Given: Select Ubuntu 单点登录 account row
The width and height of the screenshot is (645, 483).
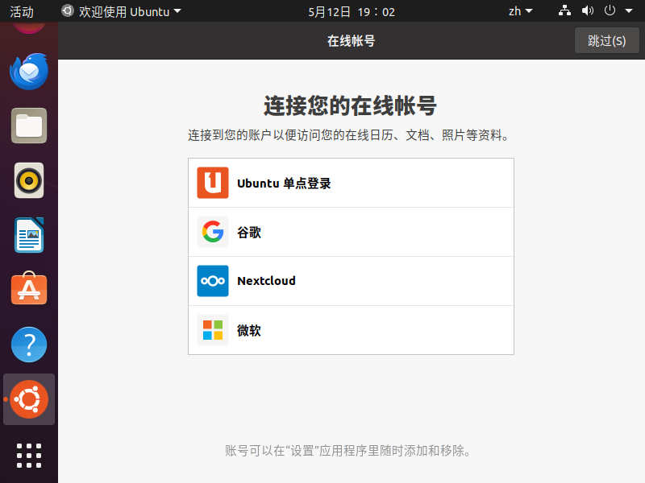Looking at the screenshot, I should 351,183.
